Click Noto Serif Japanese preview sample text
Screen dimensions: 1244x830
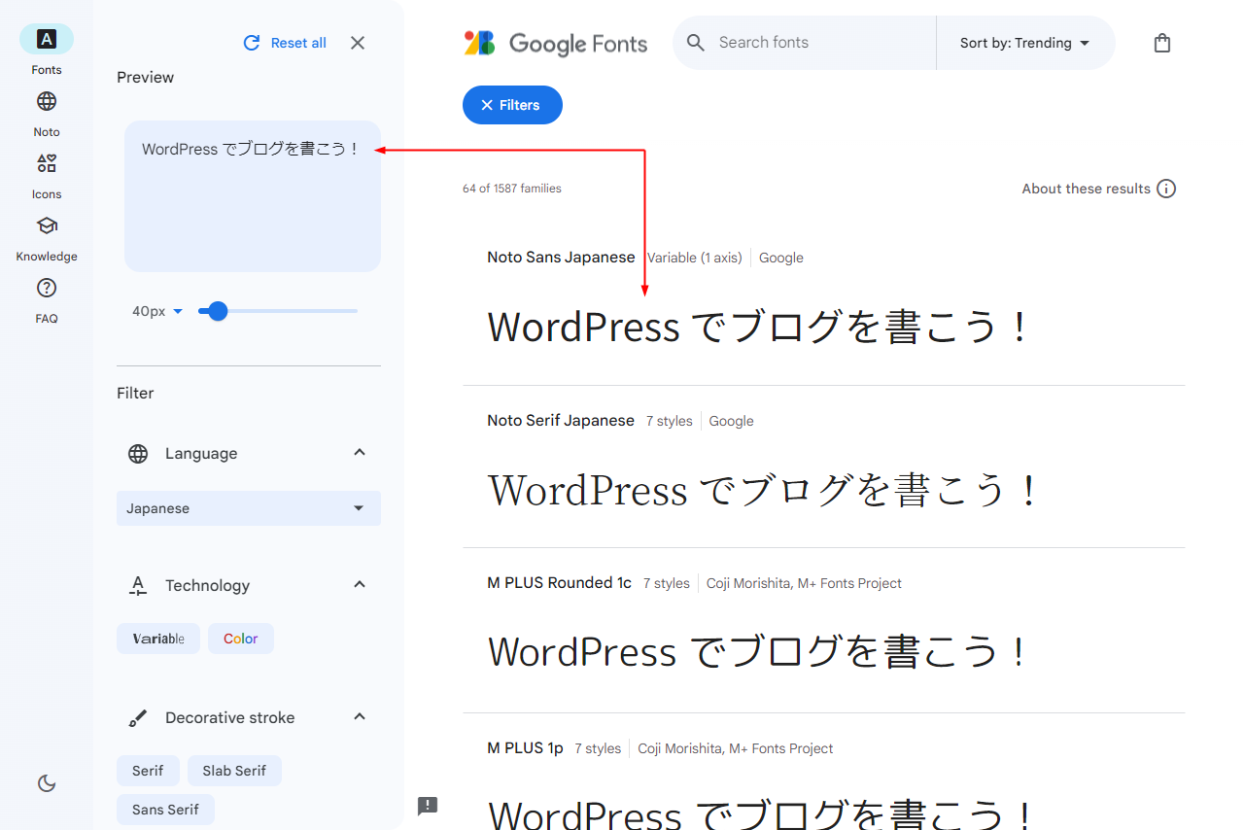764,490
